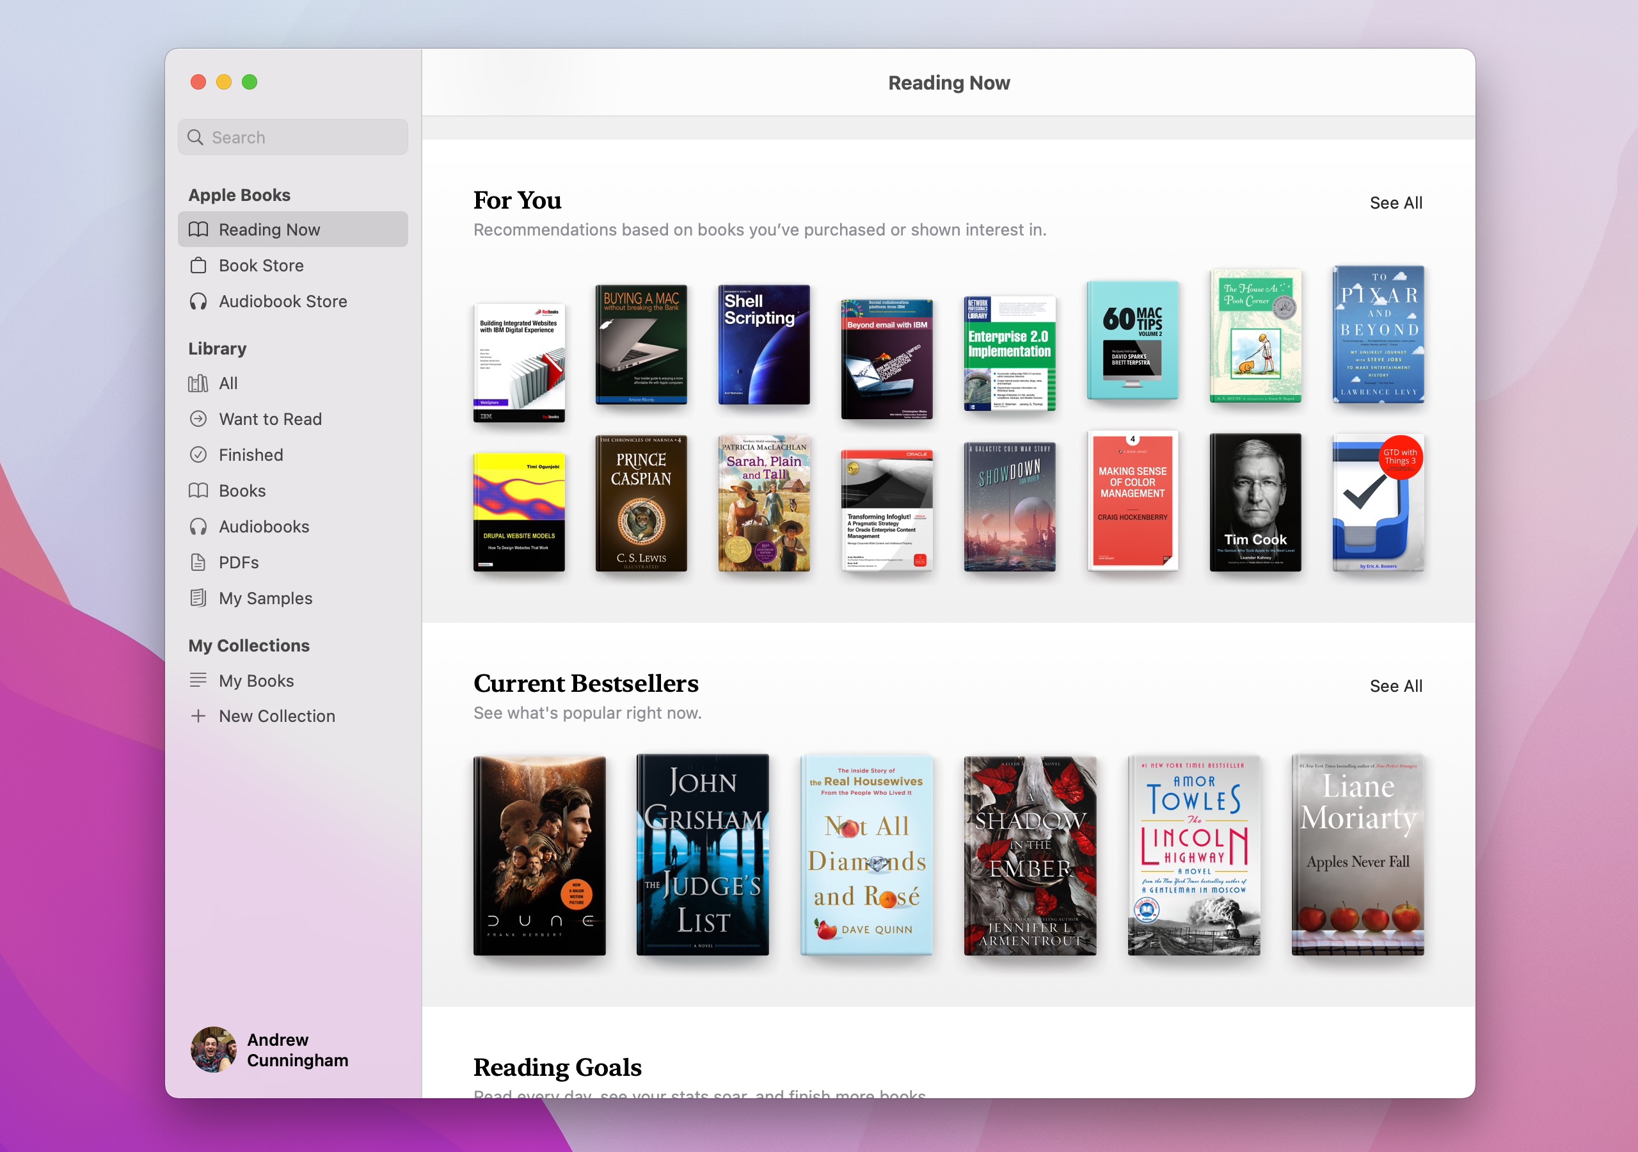Open To Pixar and Beyond book
Screen dimensions: 1638x1152
point(1378,334)
